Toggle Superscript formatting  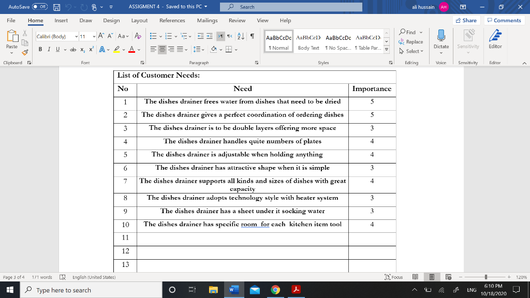click(91, 49)
